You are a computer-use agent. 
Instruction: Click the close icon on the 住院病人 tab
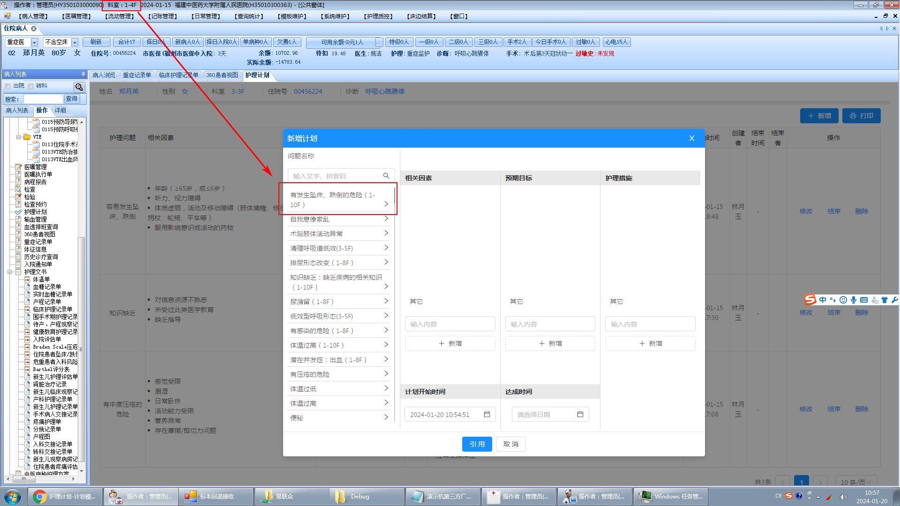point(34,29)
